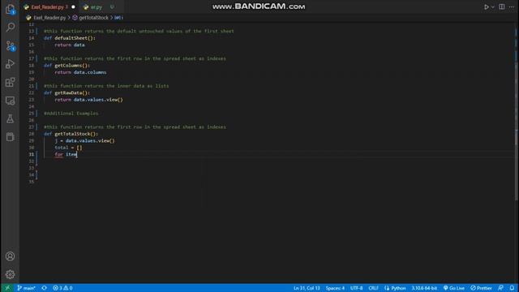This screenshot has width=519, height=292.
Task: Change the UTF-8 encoding setting
Action: coord(357,288)
